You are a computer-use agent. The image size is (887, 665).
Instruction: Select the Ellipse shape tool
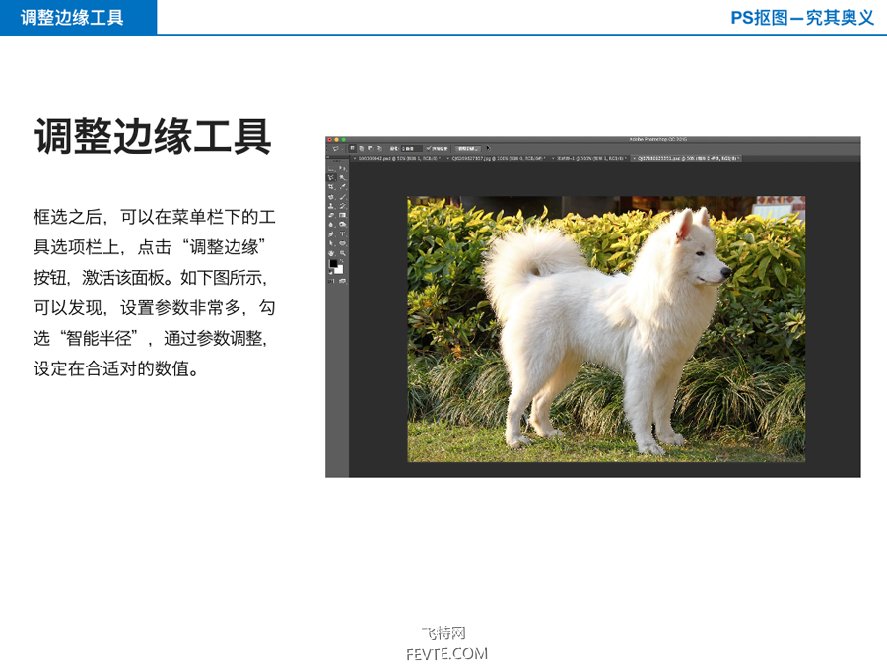tap(342, 243)
